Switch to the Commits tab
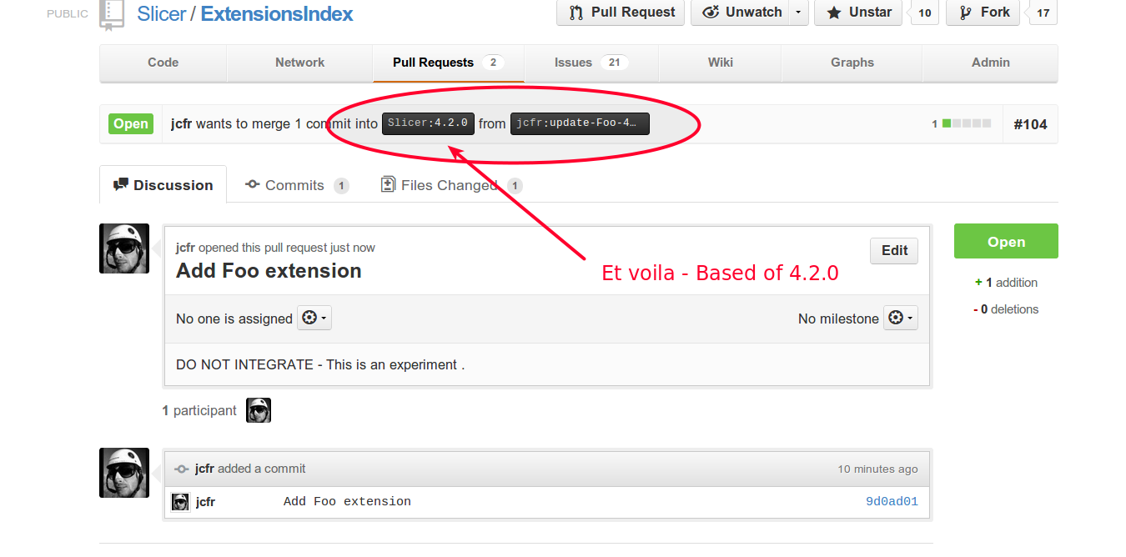 pyautogui.click(x=294, y=185)
